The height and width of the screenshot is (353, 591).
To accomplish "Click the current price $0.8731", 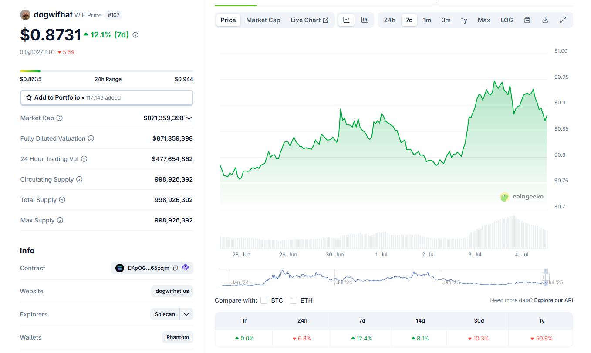I will pos(51,35).
